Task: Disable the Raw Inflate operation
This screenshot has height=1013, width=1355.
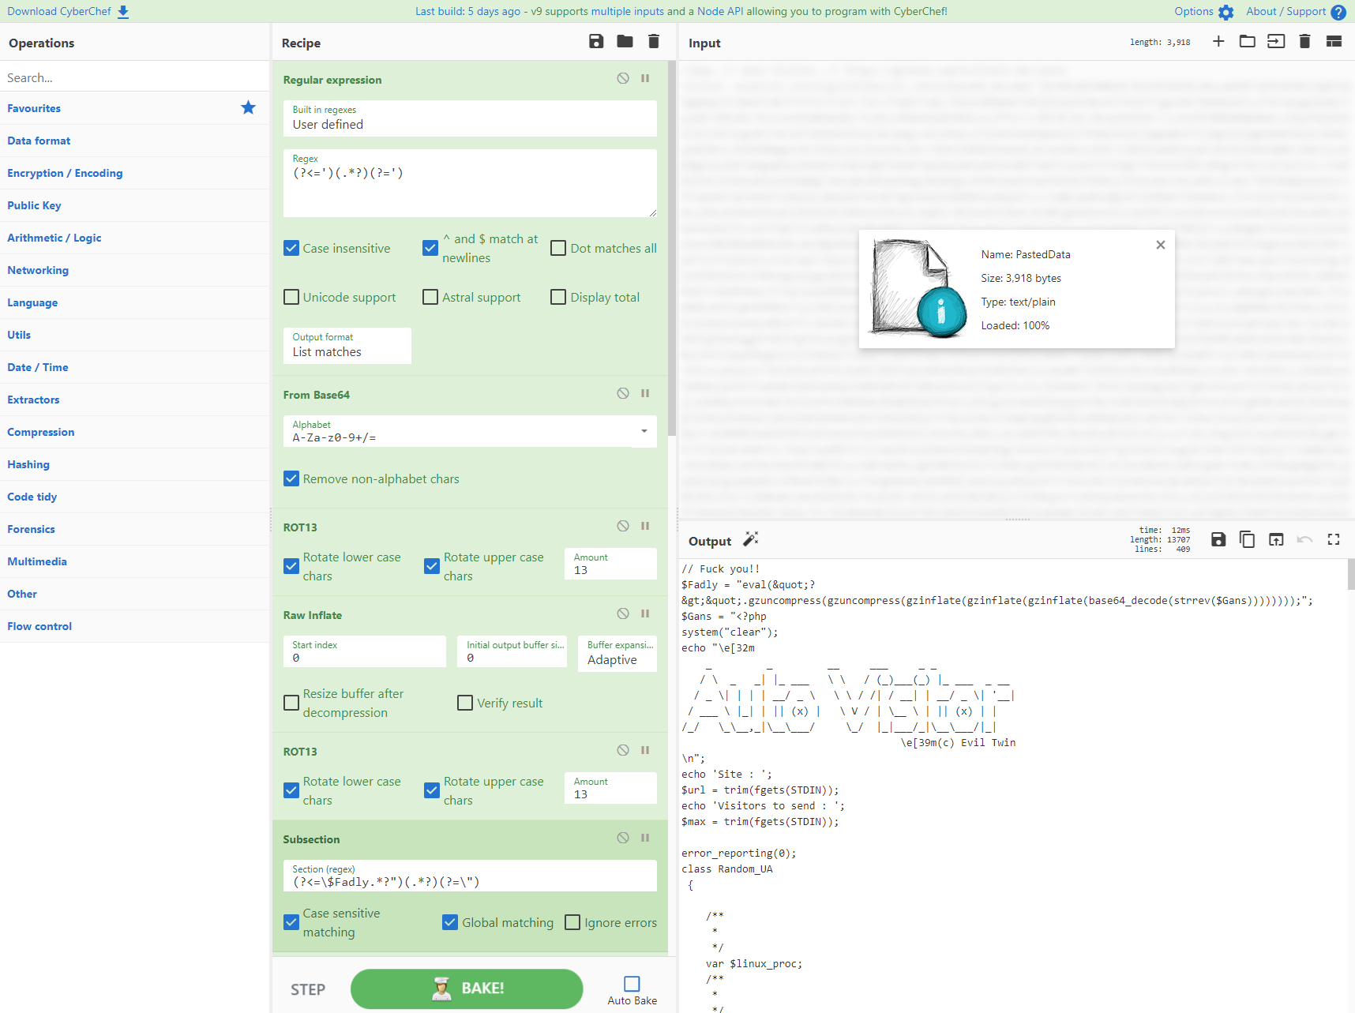Action: [623, 613]
